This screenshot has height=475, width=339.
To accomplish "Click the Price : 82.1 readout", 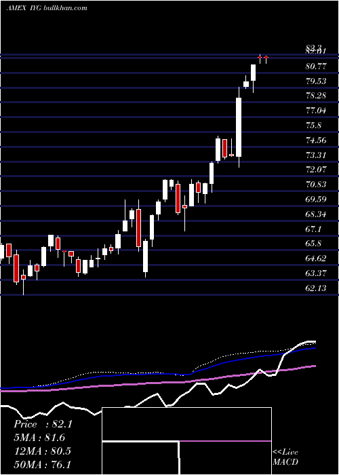I will [x=43, y=424].
